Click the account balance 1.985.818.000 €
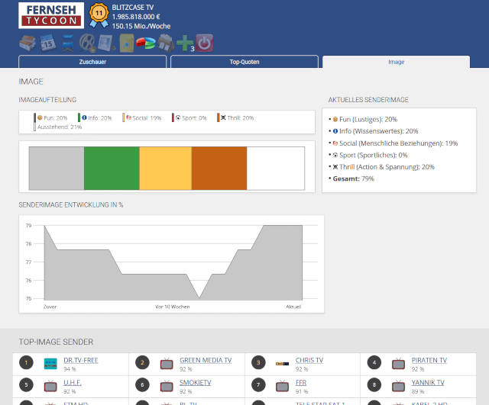489x405 pixels. [136, 17]
